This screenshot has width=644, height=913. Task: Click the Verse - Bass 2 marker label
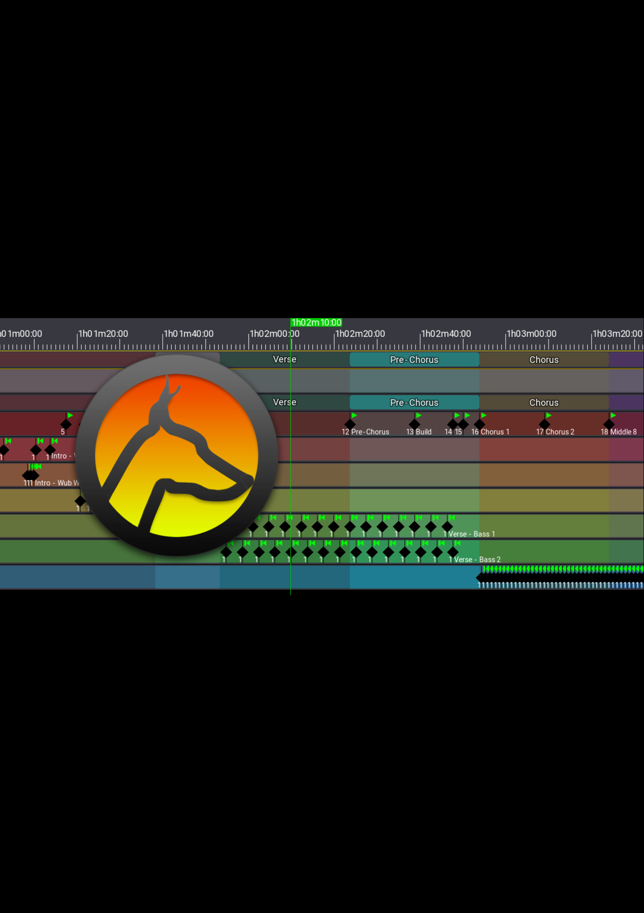click(477, 560)
